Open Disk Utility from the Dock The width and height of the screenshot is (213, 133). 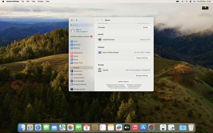pyautogui.click(x=171, y=128)
